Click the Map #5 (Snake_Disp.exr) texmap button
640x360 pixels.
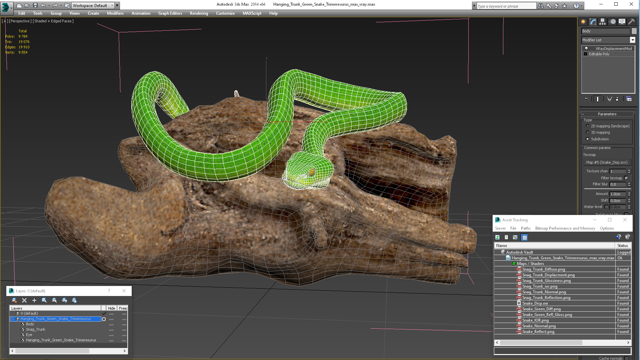607,162
